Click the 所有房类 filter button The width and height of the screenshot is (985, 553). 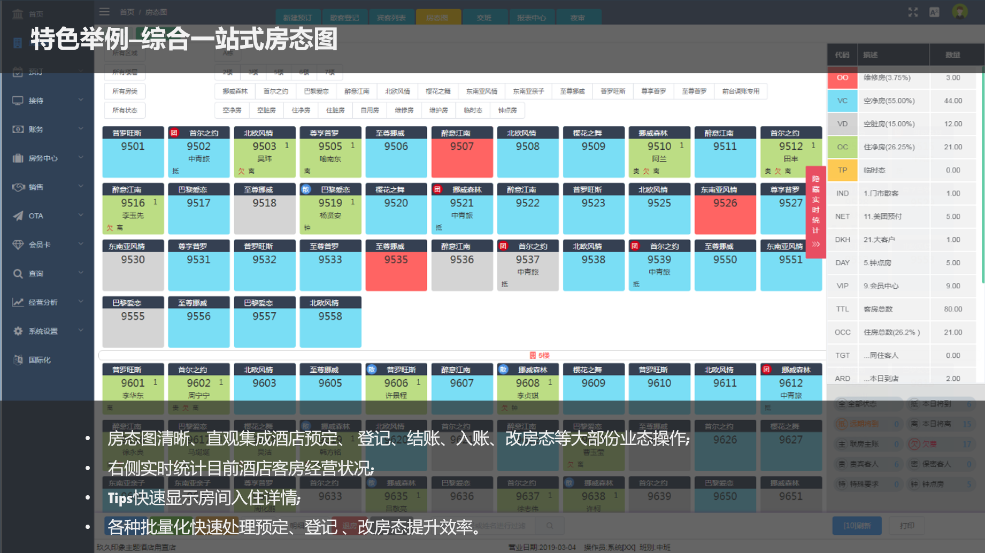pyautogui.click(x=125, y=91)
